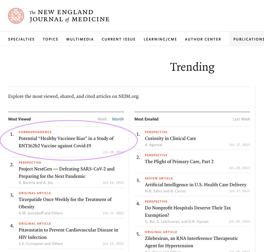Open Zilebesiran hypertension original article
The height and width of the screenshot is (252, 264).
(x=191, y=242)
